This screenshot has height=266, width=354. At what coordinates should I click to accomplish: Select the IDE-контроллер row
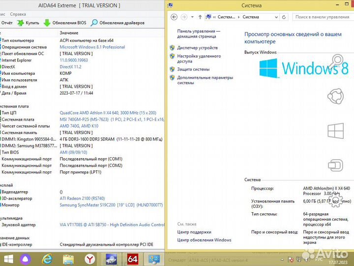82,244
